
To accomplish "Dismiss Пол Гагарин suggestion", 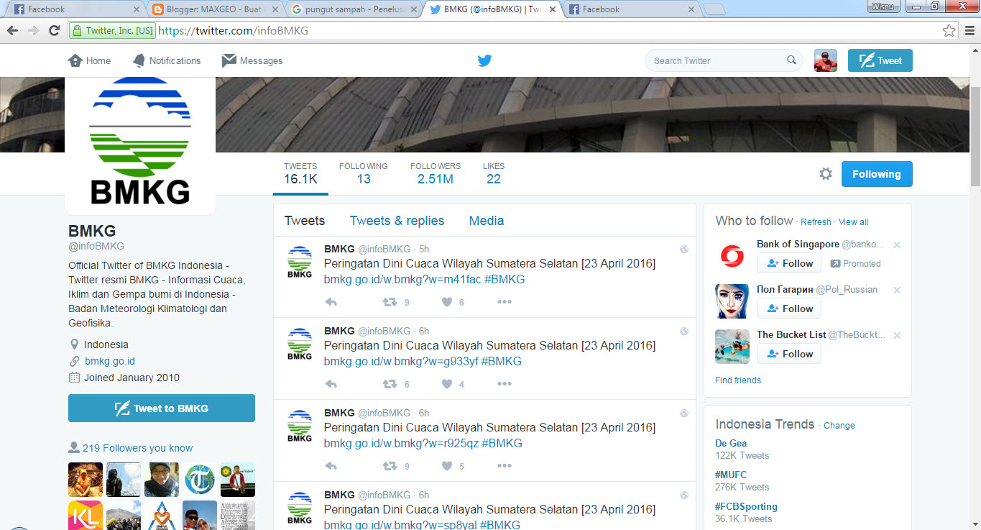I will 897,290.
